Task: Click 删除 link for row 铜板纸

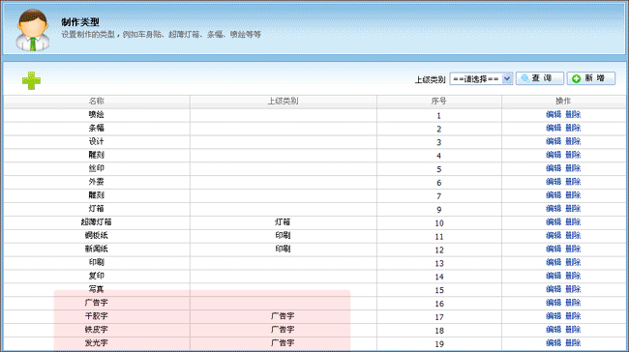Action: 573,235
